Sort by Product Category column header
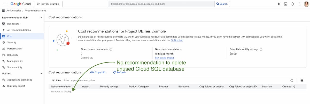 138,86
